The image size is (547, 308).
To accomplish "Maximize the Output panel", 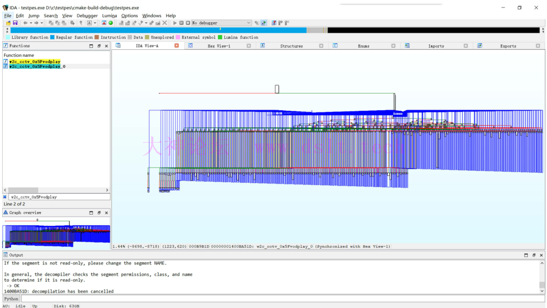I will [526, 255].
